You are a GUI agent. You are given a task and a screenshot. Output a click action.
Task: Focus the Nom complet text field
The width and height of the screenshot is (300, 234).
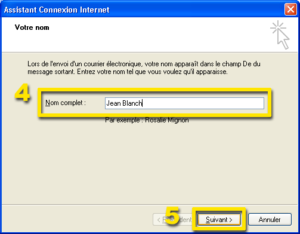[184, 103]
